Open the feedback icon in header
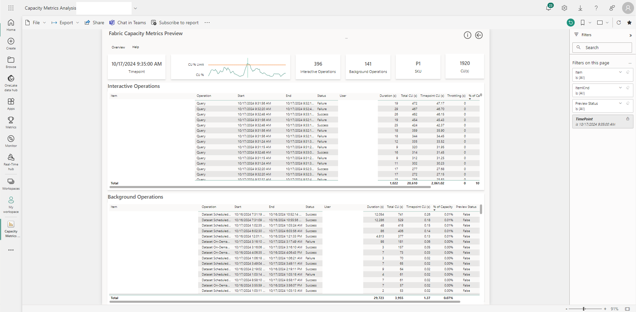 (612, 8)
